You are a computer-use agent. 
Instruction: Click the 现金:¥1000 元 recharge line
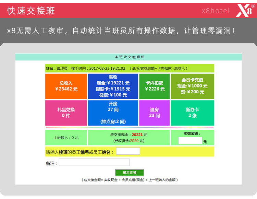pos(193,86)
